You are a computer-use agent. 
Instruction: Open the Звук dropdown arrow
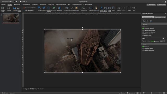coord(135,8)
